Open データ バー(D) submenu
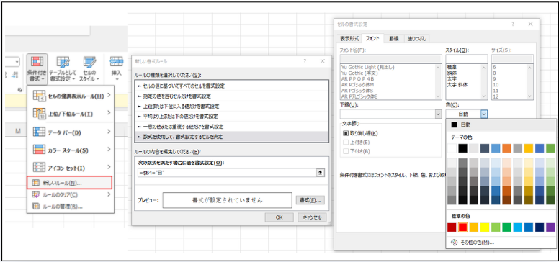559x262 pixels. [x=71, y=132]
